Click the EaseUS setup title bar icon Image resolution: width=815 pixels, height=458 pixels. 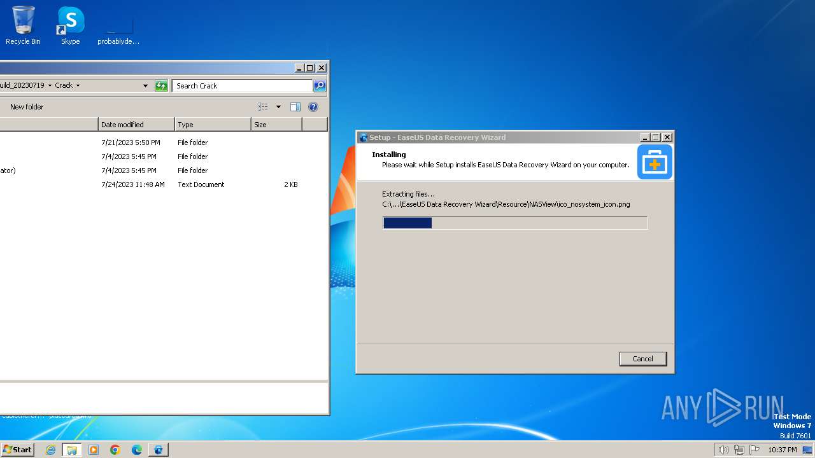[x=364, y=137]
